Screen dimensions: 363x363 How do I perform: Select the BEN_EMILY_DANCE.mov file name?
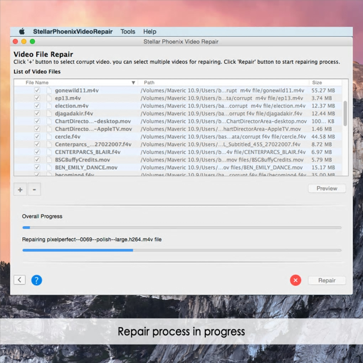(x=86, y=167)
